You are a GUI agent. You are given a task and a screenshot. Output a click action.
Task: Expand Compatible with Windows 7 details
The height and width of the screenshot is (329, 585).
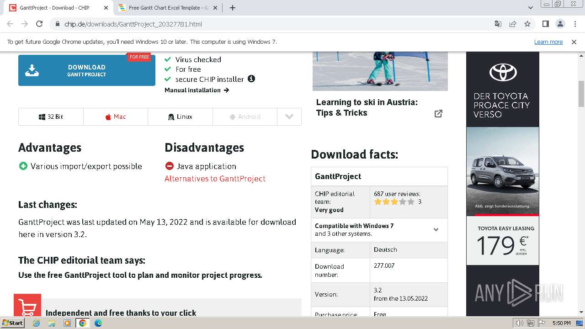pos(379,230)
